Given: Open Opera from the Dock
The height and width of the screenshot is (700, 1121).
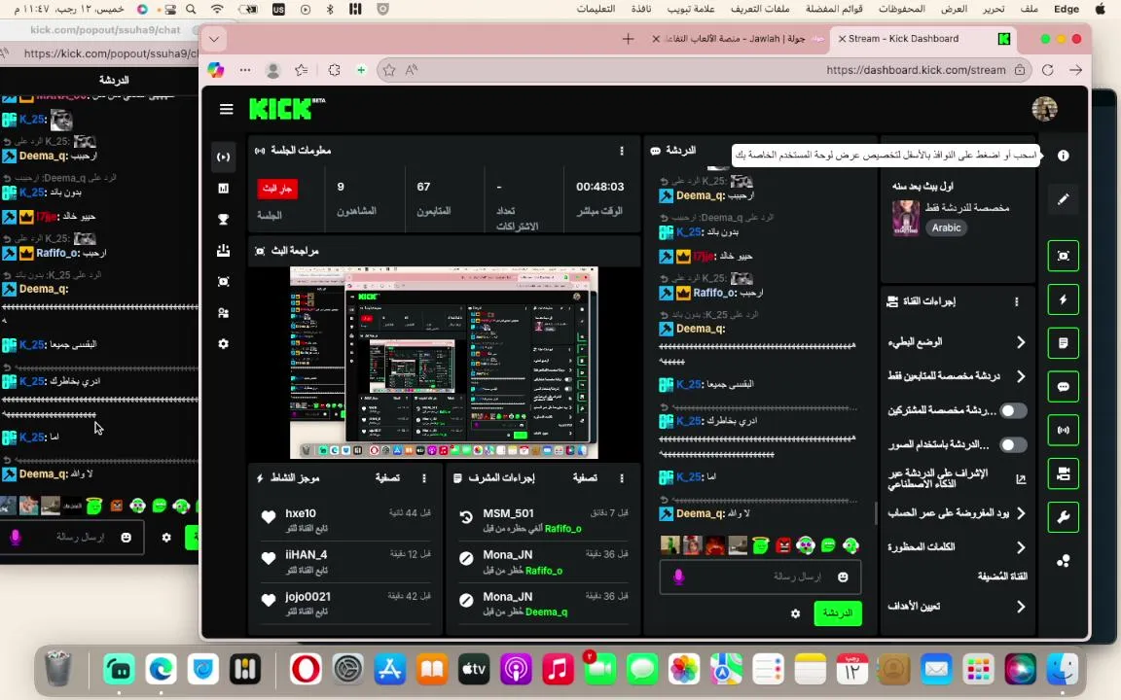Looking at the screenshot, I should click(x=306, y=669).
